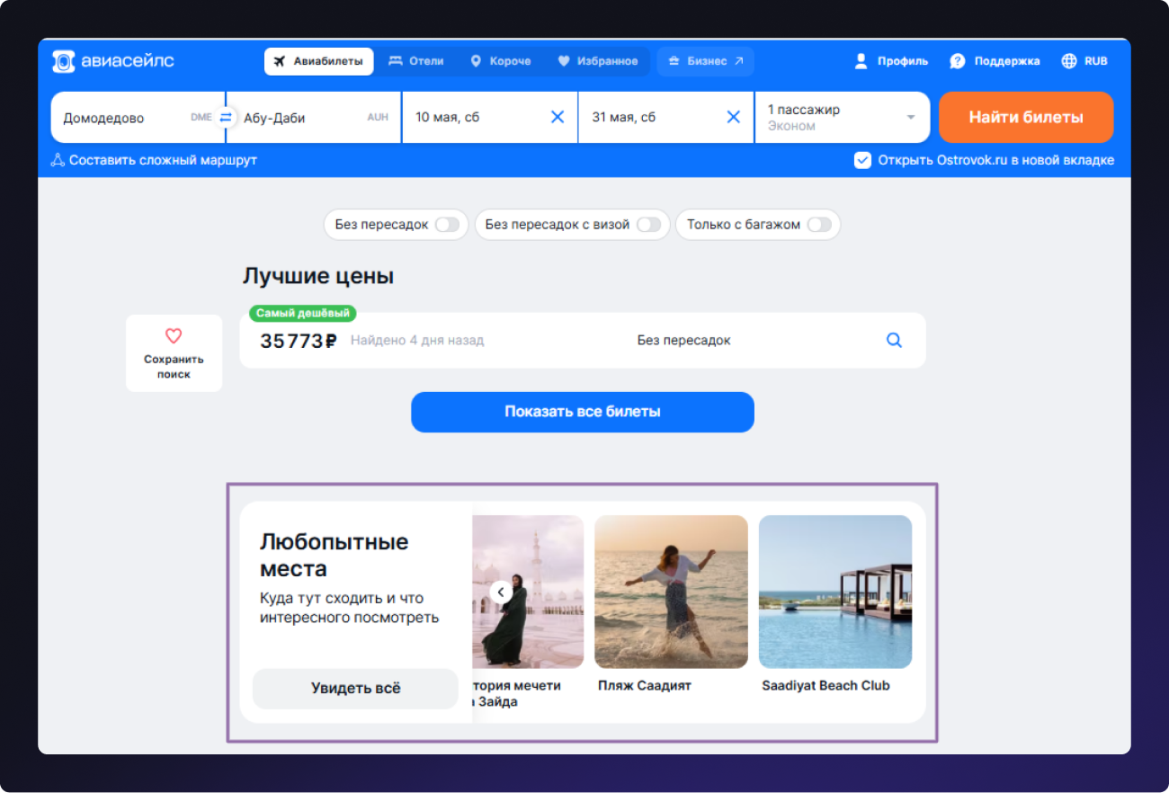Screen dimensions: 1169x793
Task: Open support via question mark icon
Action: click(956, 60)
